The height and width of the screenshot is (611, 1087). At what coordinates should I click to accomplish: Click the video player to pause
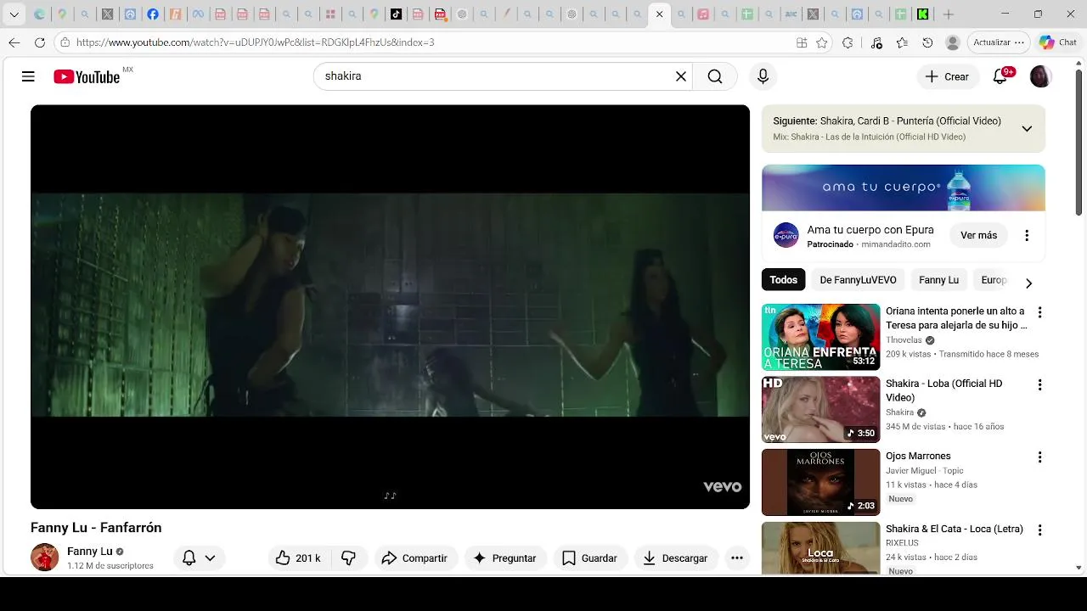[x=390, y=306]
